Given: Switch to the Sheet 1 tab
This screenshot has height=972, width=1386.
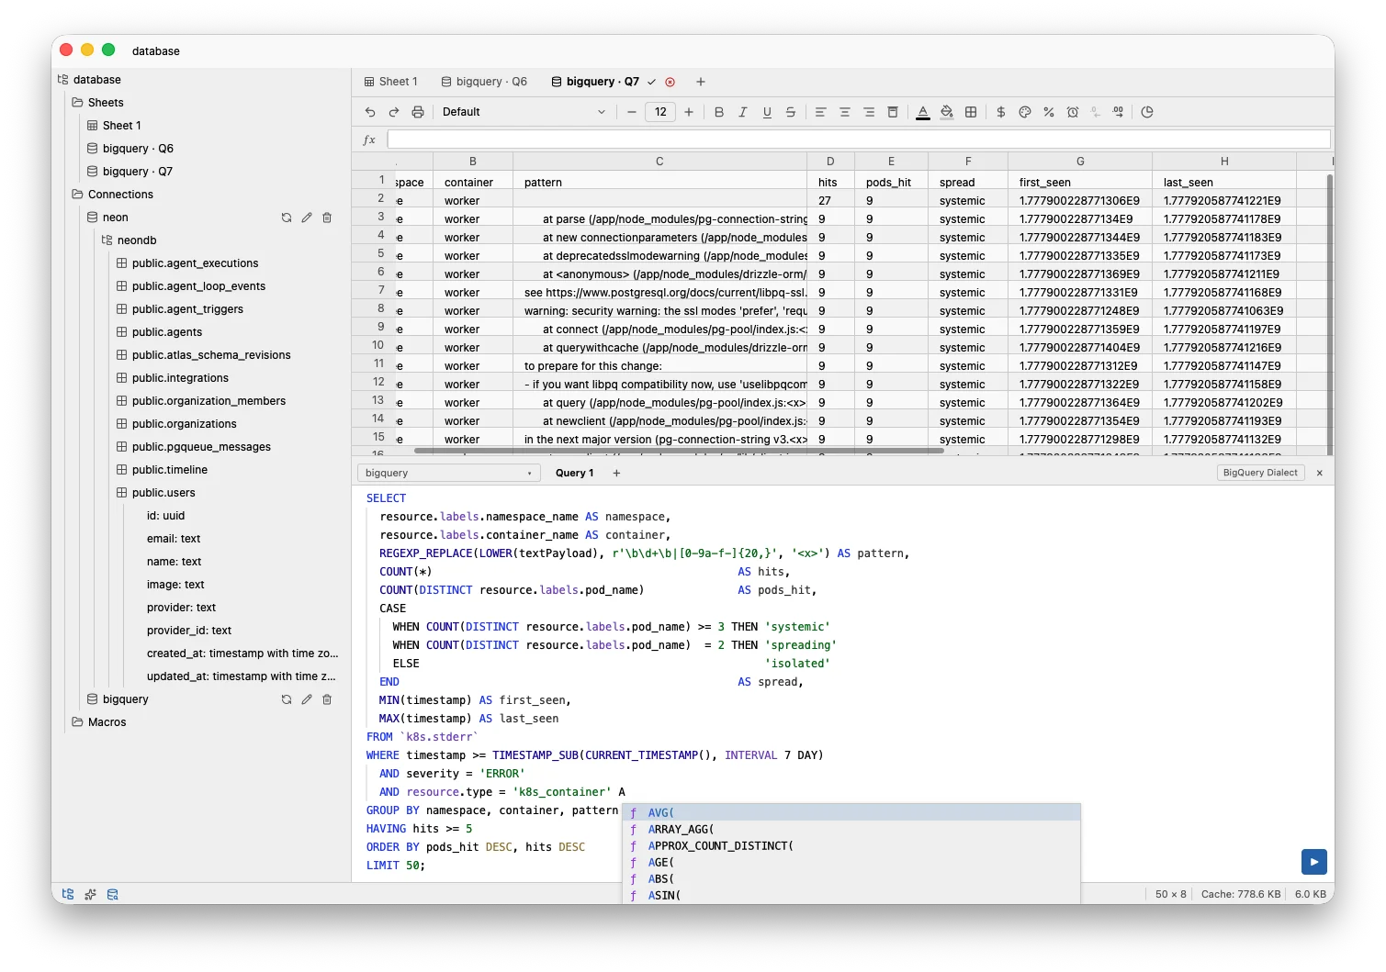Looking at the screenshot, I should point(391,82).
